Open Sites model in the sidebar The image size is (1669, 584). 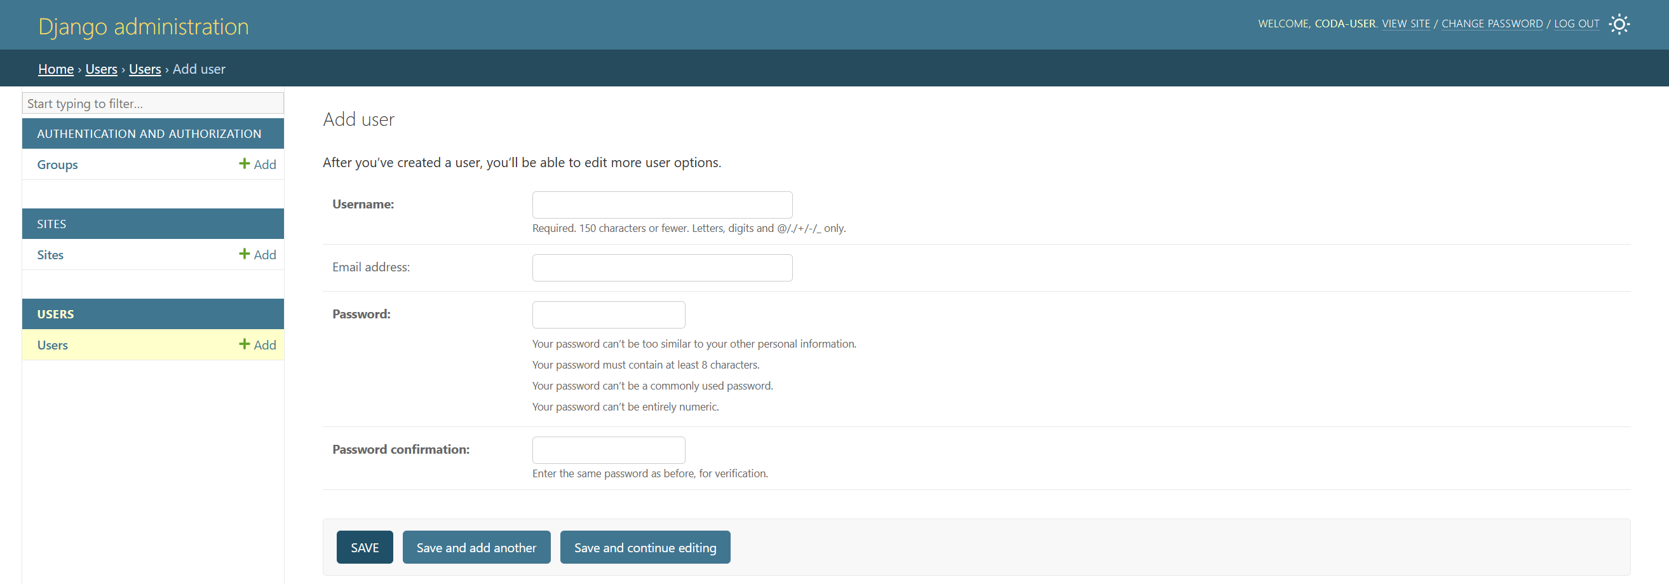pyautogui.click(x=50, y=255)
